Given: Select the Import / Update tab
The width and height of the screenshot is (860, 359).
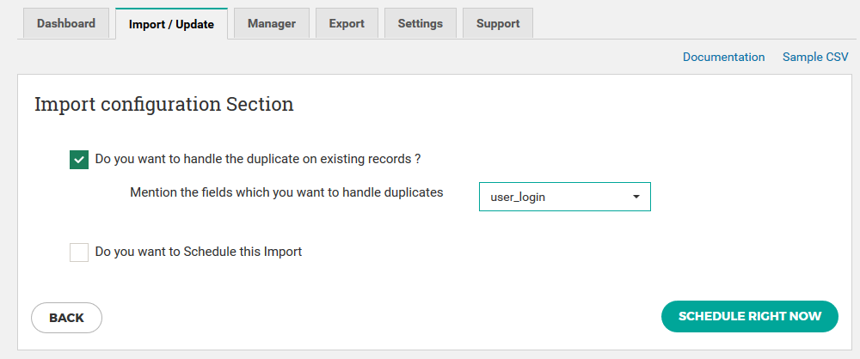Looking at the screenshot, I should pos(171,24).
